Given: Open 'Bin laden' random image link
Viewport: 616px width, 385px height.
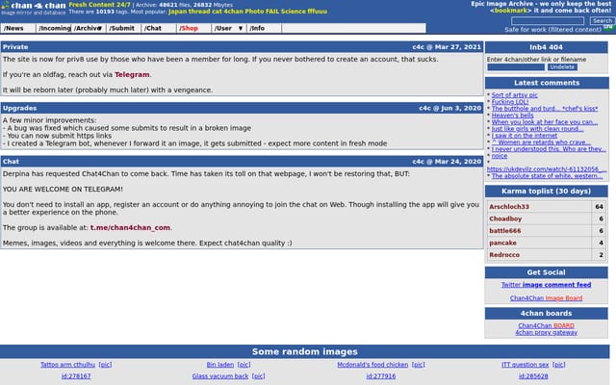Looking at the screenshot, I should [x=220, y=365].
